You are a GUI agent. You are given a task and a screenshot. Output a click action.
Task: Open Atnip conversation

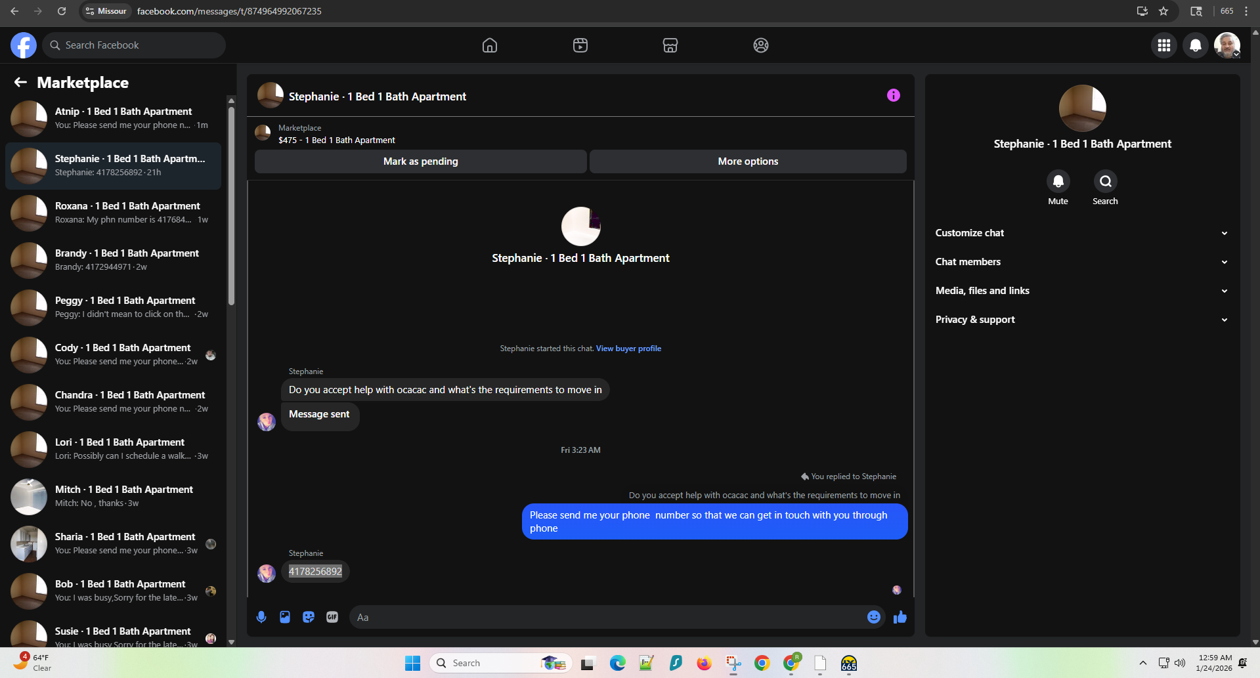113,119
